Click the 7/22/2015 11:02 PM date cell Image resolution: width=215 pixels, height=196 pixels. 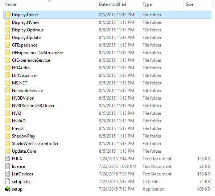[x=117, y=166]
